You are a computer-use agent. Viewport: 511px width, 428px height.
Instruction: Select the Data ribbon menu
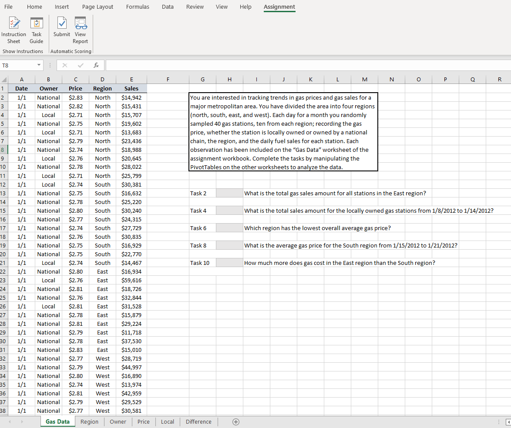click(x=168, y=7)
